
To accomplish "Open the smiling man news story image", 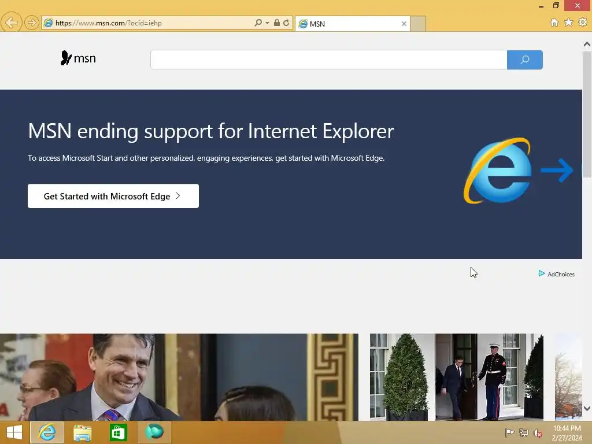I will tap(179, 377).
